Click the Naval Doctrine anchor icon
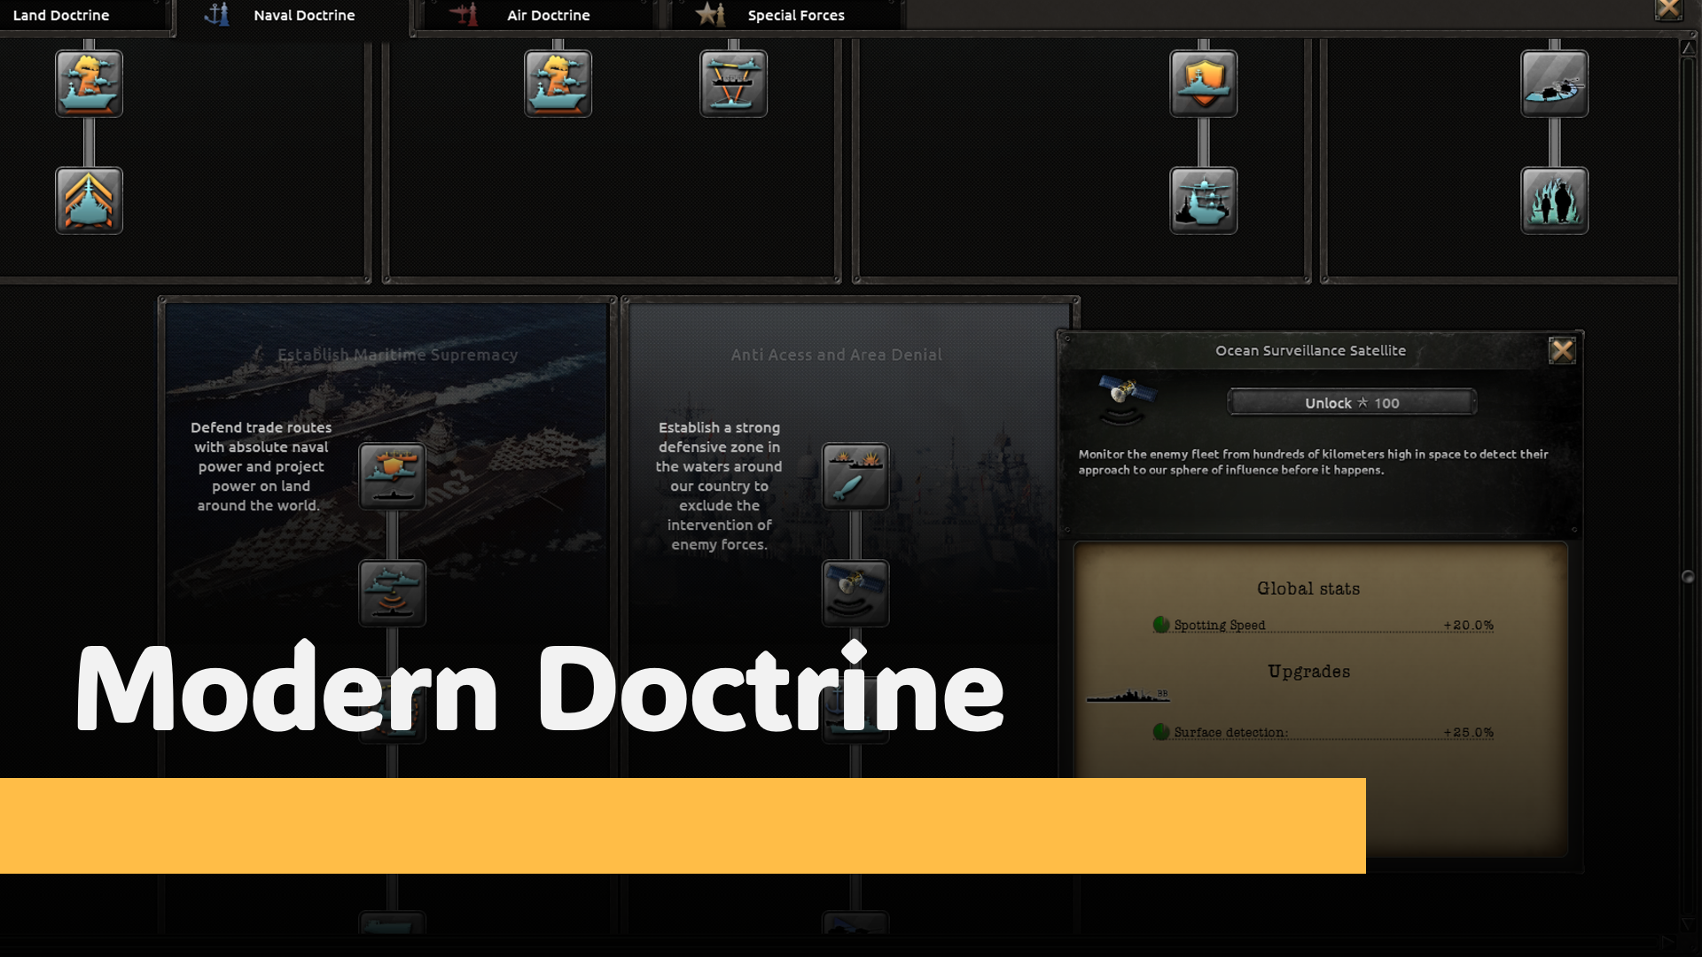Screen dimensions: 1702x957 216,14
